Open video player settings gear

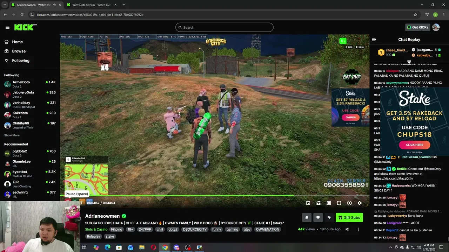pyautogui.click(x=360, y=203)
